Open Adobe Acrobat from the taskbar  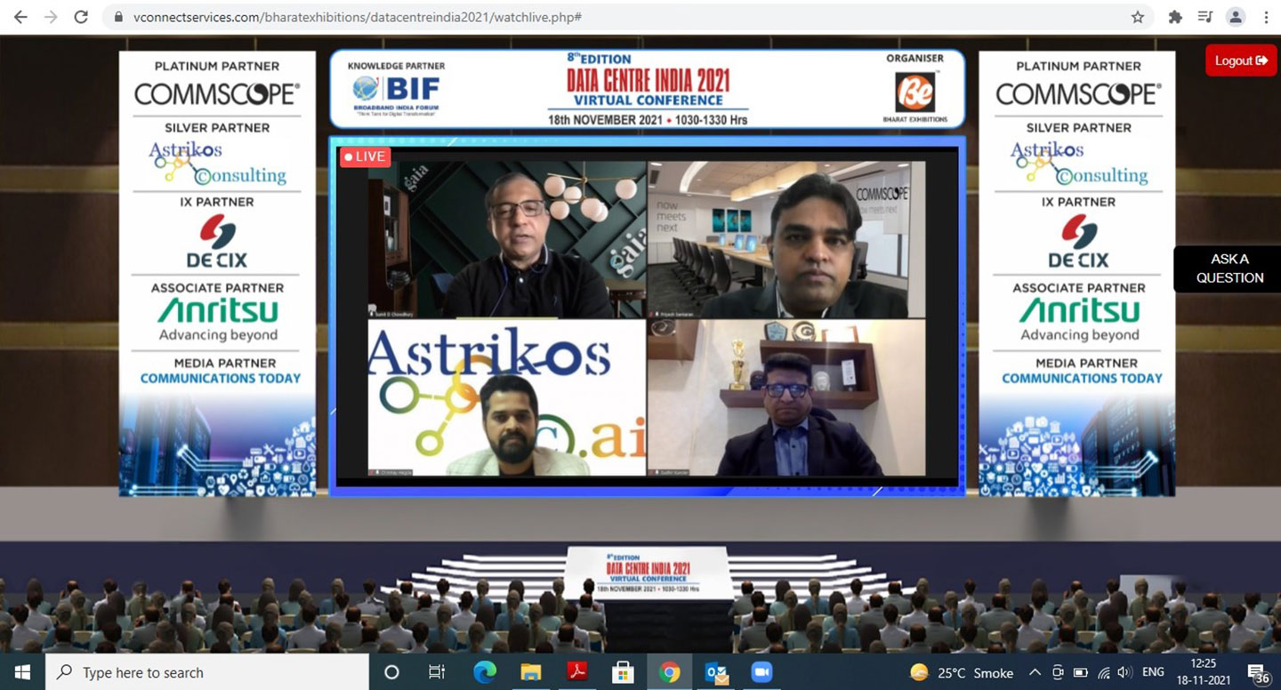[576, 672]
